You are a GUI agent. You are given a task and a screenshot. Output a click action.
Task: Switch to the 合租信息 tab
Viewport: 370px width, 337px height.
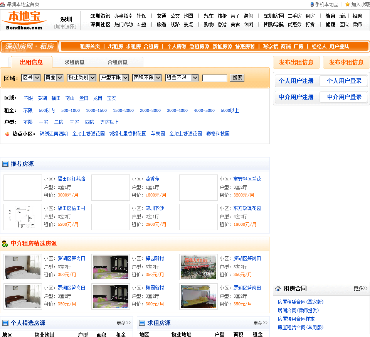click(x=118, y=63)
